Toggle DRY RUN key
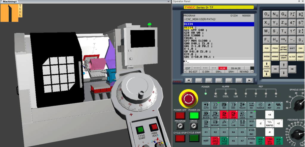 206,123
